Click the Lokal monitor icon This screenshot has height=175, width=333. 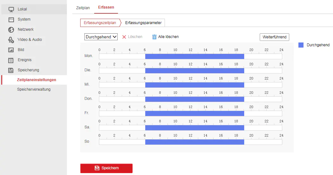pyautogui.click(x=11, y=9)
